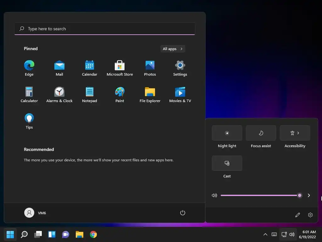
Task: Open the sound output chevron next to volume
Action: click(309, 195)
